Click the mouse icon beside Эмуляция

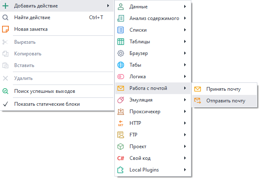121,100
